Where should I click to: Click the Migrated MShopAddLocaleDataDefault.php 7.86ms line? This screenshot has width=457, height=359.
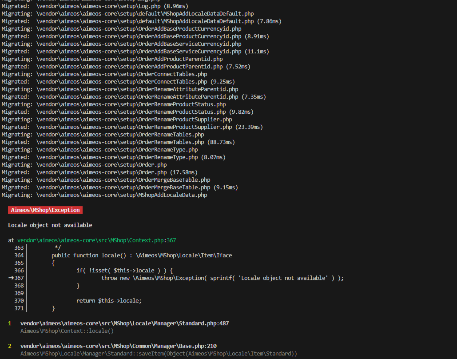142,21
